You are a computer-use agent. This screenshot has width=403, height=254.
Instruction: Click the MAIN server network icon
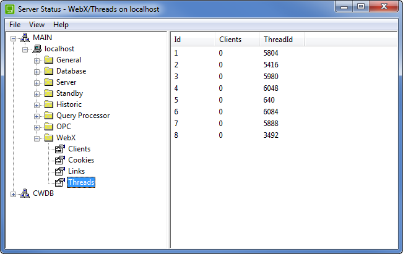point(25,38)
